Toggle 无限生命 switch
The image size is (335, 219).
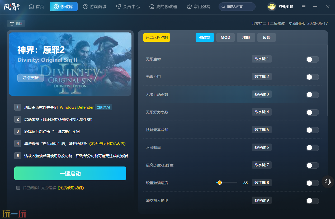pos(313,59)
